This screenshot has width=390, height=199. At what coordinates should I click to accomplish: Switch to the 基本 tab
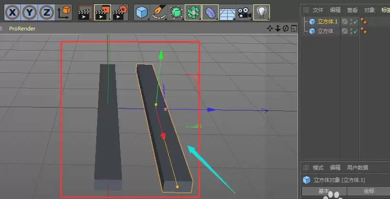(x=324, y=191)
